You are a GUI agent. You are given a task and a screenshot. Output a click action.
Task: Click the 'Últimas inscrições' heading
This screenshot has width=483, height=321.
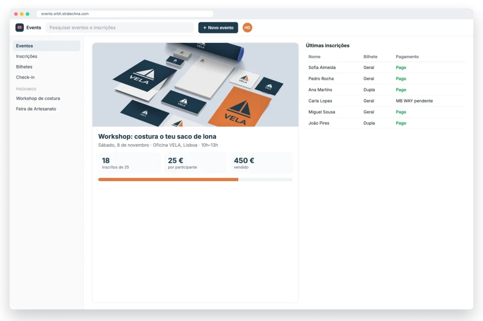pos(327,45)
